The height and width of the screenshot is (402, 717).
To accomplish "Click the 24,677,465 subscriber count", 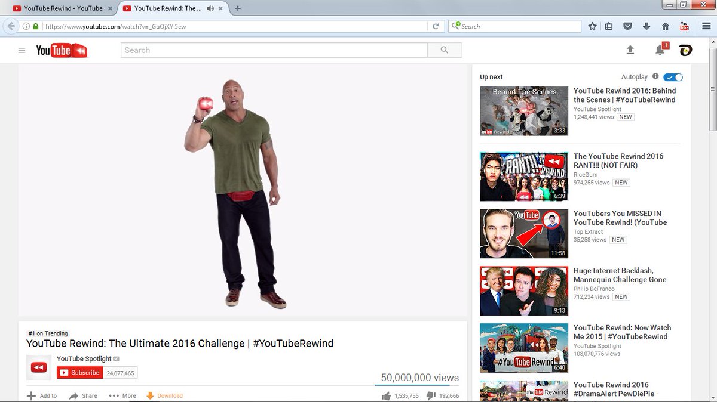I will point(121,373).
